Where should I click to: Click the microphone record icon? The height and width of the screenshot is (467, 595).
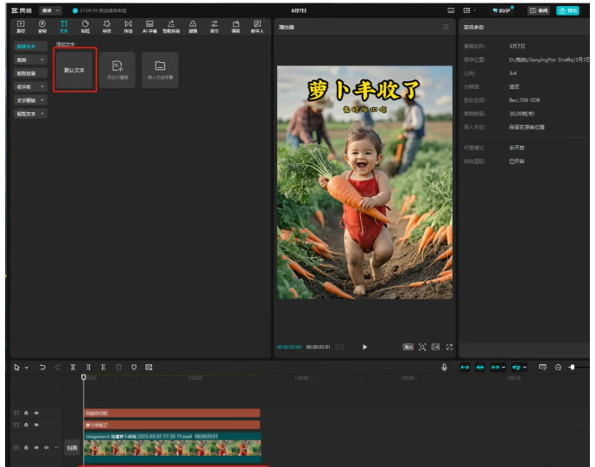[444, 367]
